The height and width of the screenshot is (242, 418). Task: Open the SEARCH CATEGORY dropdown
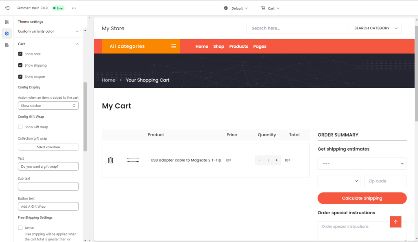click(375, 28)
